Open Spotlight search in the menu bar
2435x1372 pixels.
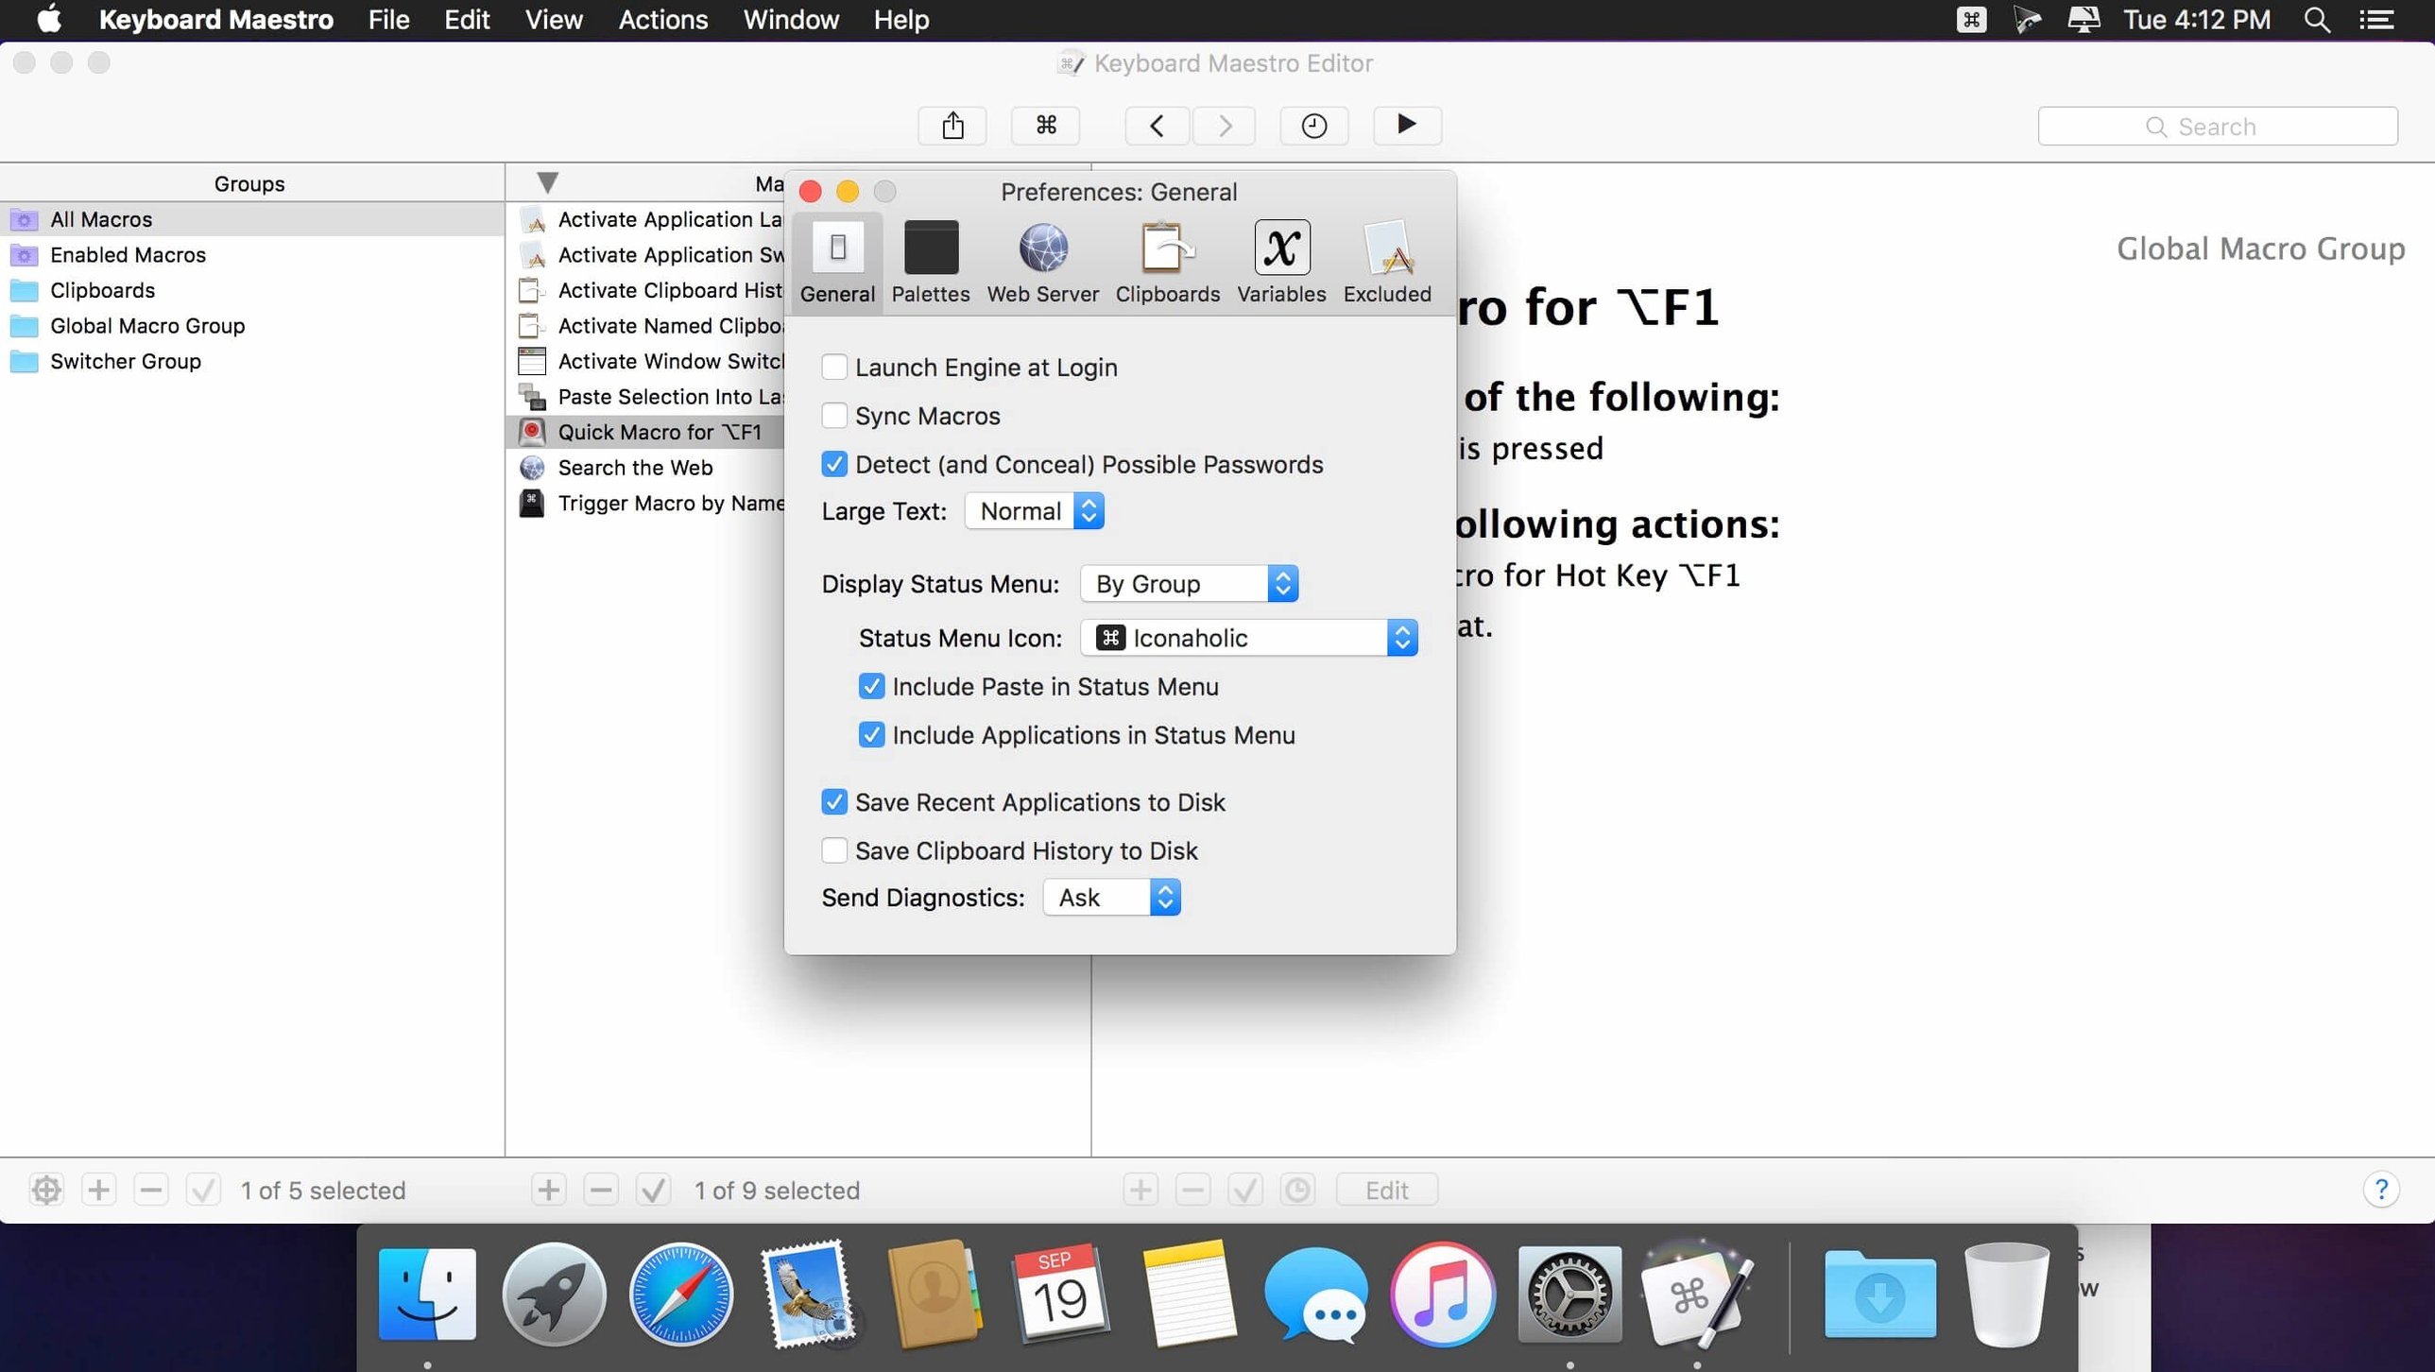pyautogui.click(x=2317, y=20)
